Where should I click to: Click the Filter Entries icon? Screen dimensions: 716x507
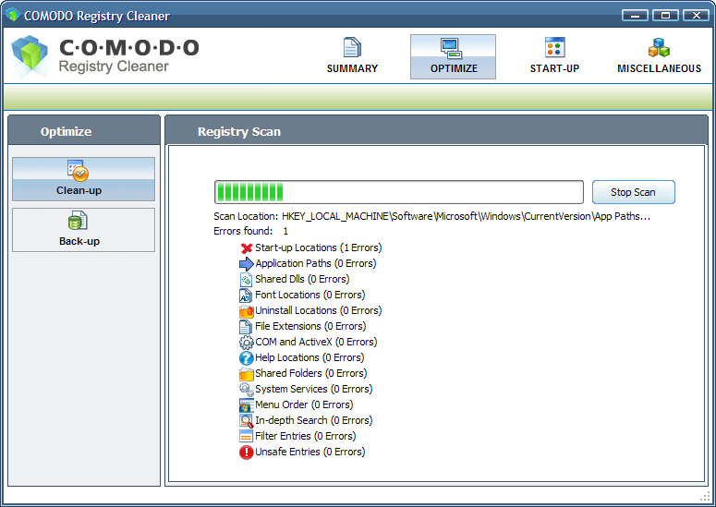click(x=246, y=436)
